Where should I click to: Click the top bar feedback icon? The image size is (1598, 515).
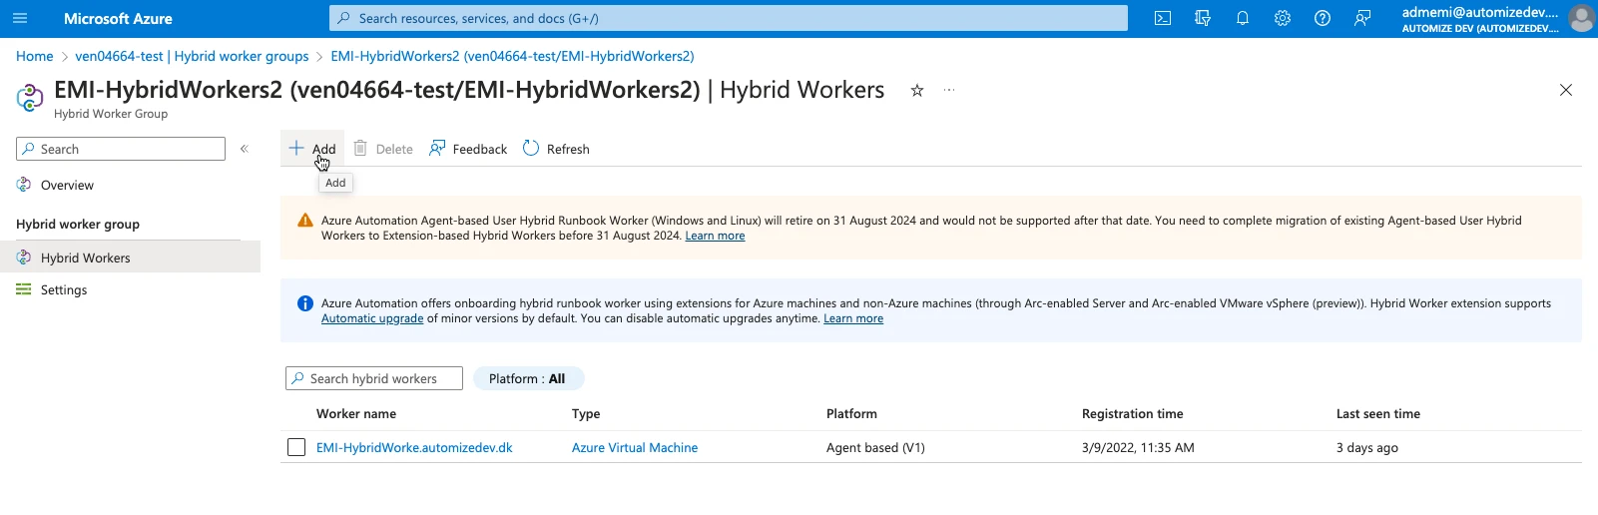[1362, 18]
